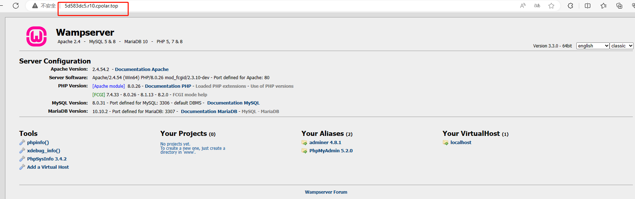Open phpinfo() tool link
Screen dimensions: 635x199
tap(38, 142)
